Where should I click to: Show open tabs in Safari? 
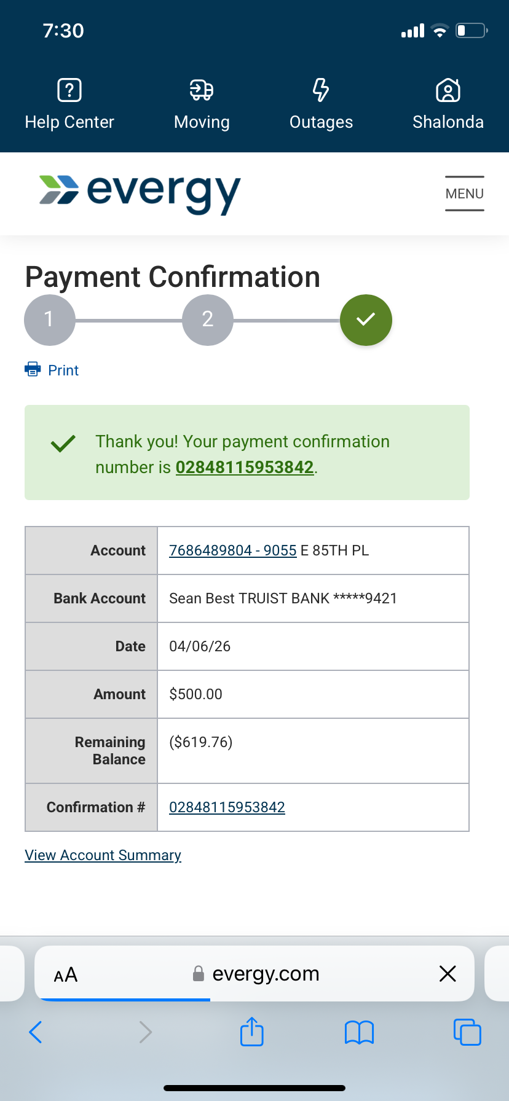click(x=467, y=1032)
